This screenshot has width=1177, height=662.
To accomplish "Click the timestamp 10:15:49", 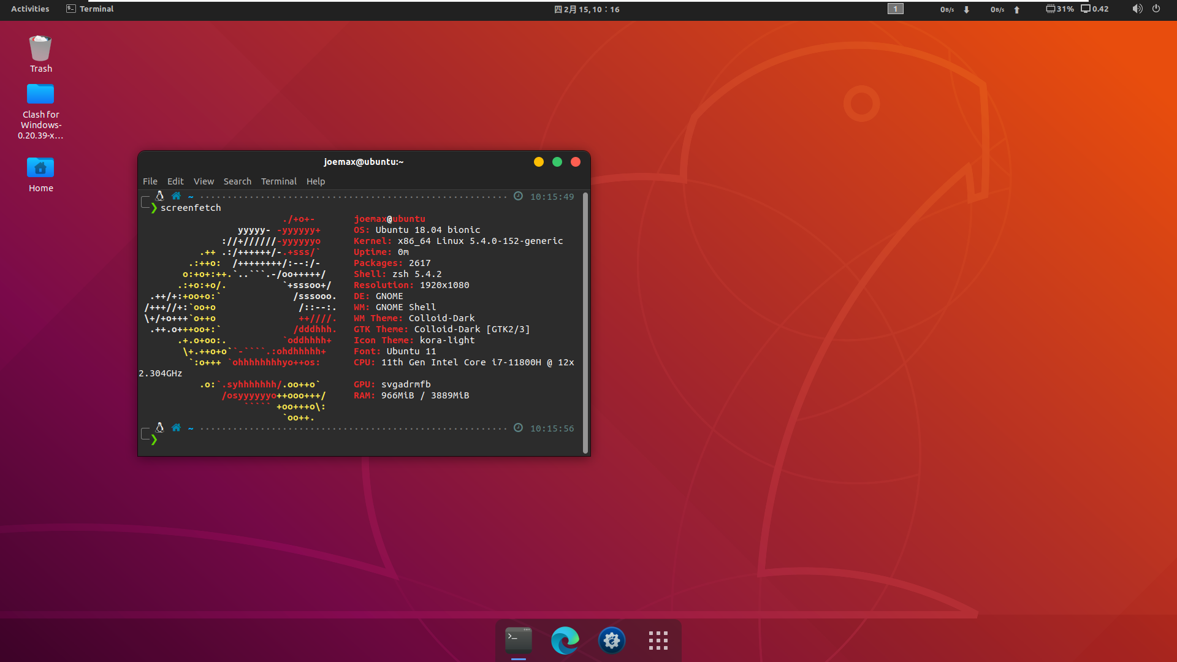I will tap(552, 197).
